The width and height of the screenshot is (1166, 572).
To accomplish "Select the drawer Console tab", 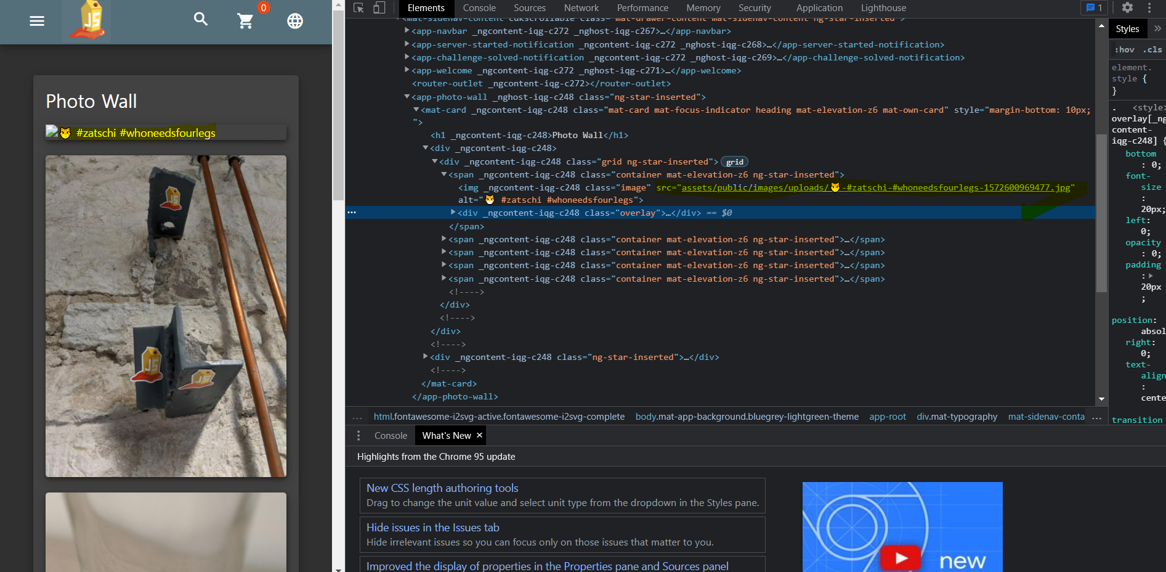I will [391, 435].
